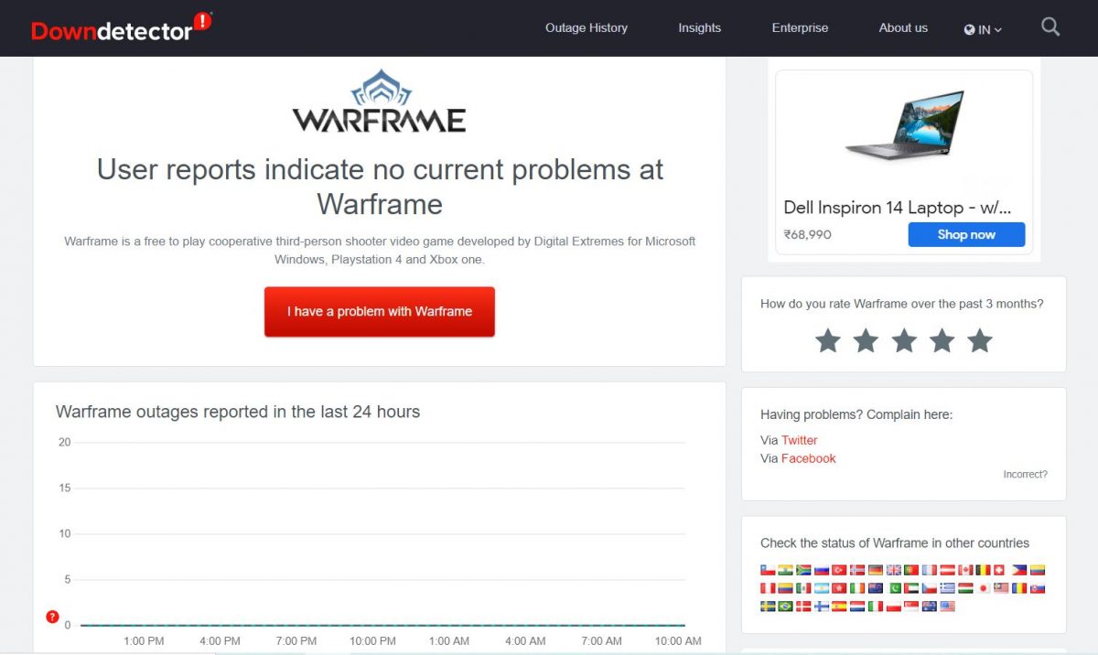
Task: Click the '7:00 AM' chart axis label
Action: tap(601, 641)
